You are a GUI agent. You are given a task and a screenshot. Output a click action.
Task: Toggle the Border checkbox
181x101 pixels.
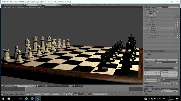point(145,84)
